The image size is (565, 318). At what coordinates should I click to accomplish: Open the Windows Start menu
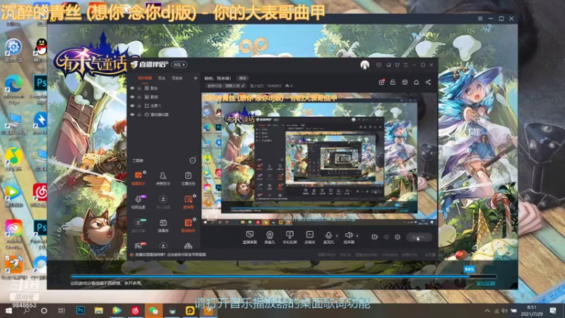[x=8, y=310]
